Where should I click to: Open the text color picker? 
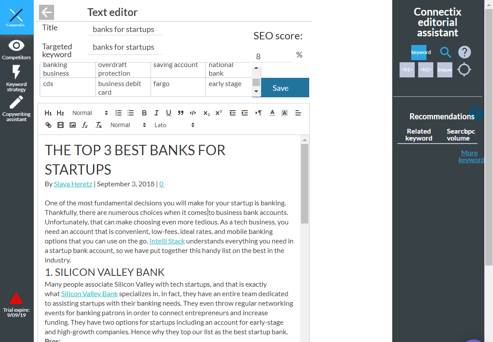click(x=272, y=113)
